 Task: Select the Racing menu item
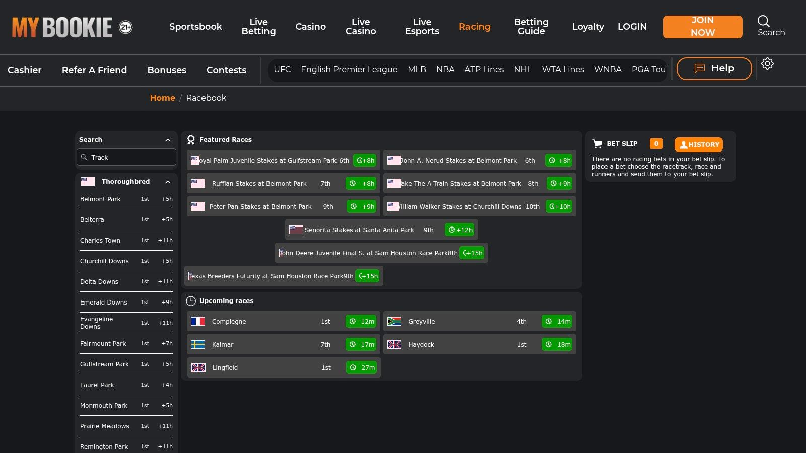pos(475,27)
